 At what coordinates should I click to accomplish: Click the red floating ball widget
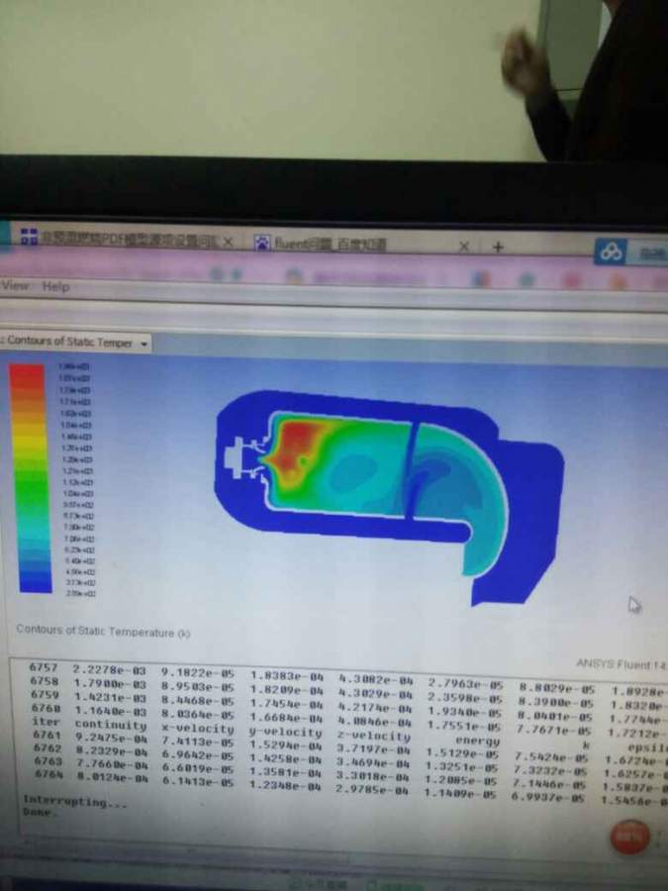coord(629,836)
